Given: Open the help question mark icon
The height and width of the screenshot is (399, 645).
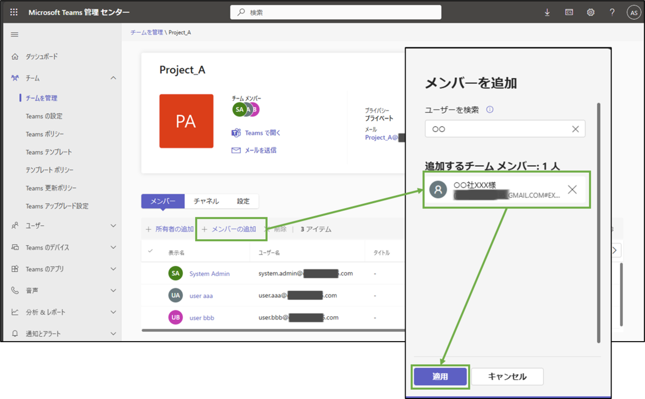Looking at the screenshot, I should click(612, 12).
